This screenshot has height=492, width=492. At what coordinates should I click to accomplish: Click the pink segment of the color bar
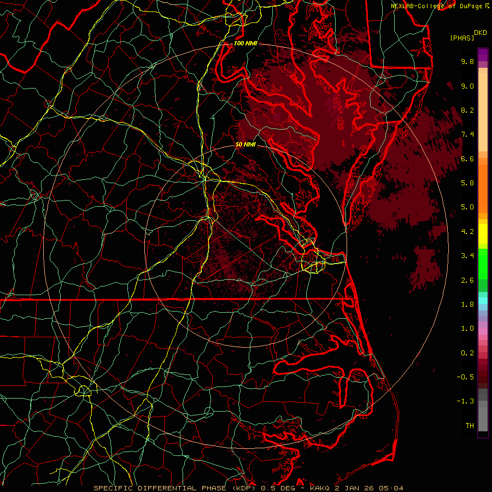tap(483, 331)
